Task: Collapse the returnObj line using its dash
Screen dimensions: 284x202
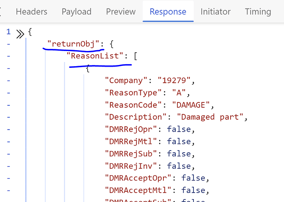Action: (x=8, y=43)
